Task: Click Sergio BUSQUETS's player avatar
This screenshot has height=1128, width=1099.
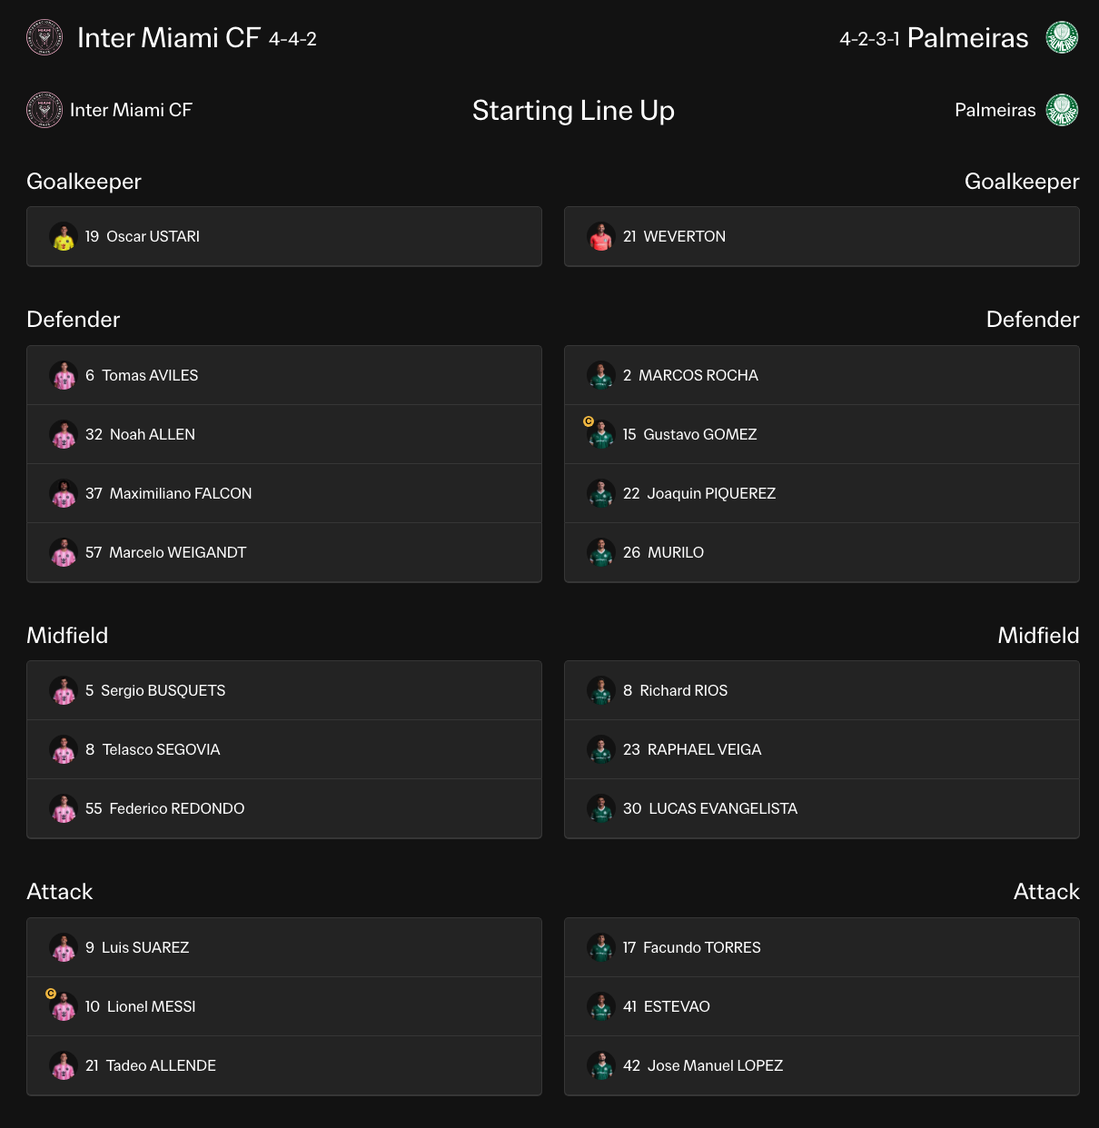Action: (63, 690)
